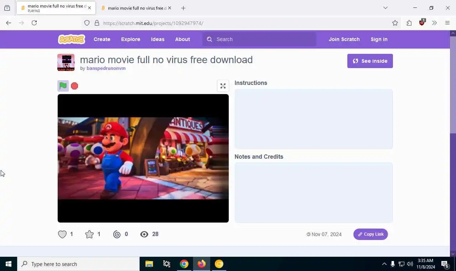
Task: Open File Explorer from taskbar
Action: (149, 264)
